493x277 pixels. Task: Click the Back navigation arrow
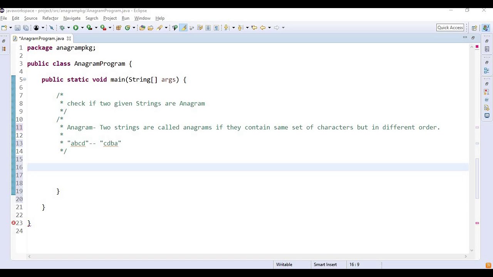tap(263, 28)
